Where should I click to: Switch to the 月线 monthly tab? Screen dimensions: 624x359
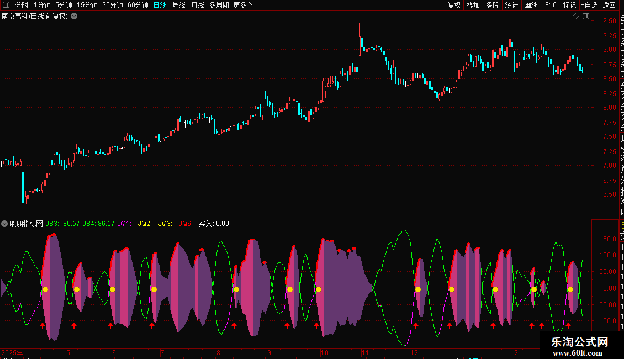(197, 5)
